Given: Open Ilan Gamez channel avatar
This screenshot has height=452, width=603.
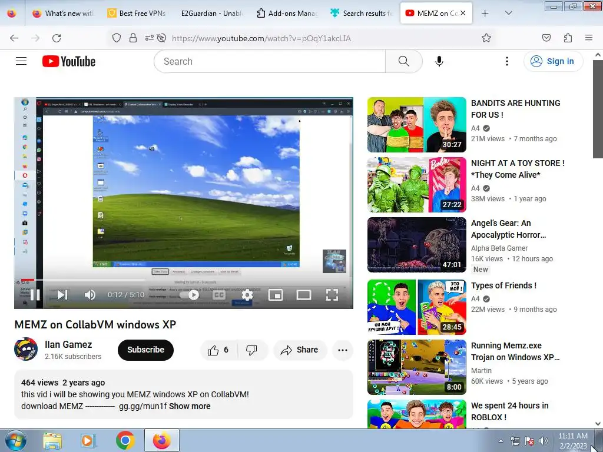Looking at the screenshot, I should (x=26, y=349).
